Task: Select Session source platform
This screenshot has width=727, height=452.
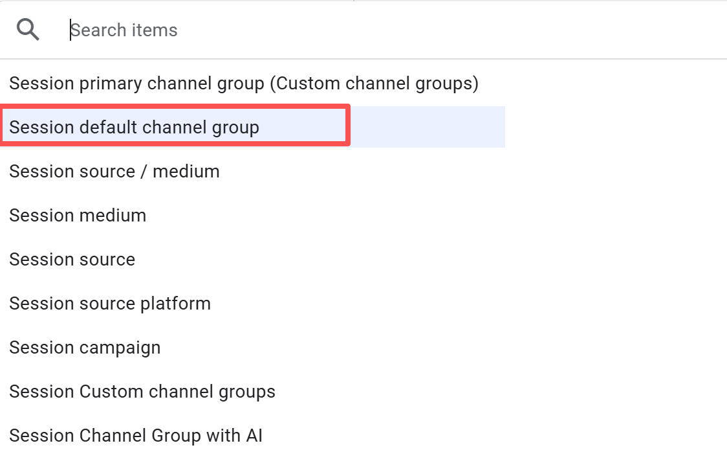Action: (110, 304)
